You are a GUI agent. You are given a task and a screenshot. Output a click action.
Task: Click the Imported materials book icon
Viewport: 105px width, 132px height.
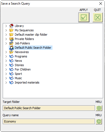tap(11, 82)
